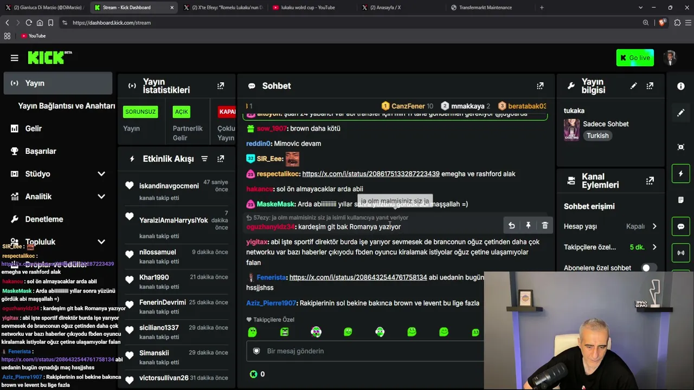694x390 pixels.
Task: Open the x.com link in Fenerista's message
Action: 358,277
